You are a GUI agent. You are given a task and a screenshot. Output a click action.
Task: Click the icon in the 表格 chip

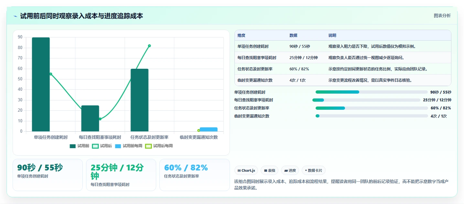tap(265, 170)
